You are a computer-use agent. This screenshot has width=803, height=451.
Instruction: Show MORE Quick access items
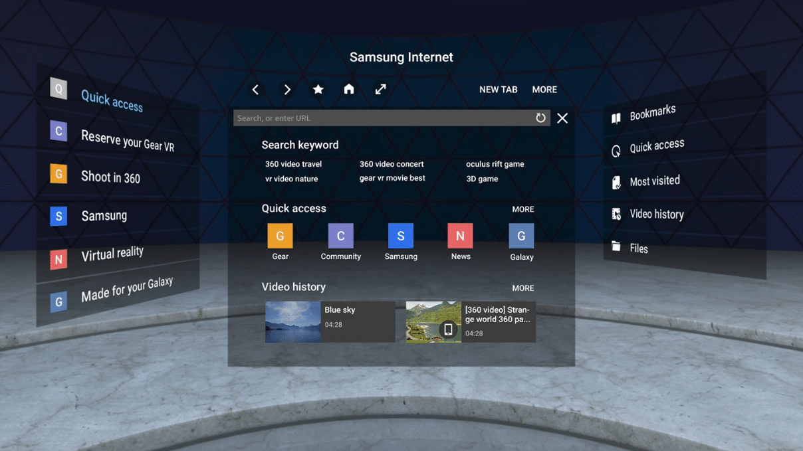pos(522,209)
